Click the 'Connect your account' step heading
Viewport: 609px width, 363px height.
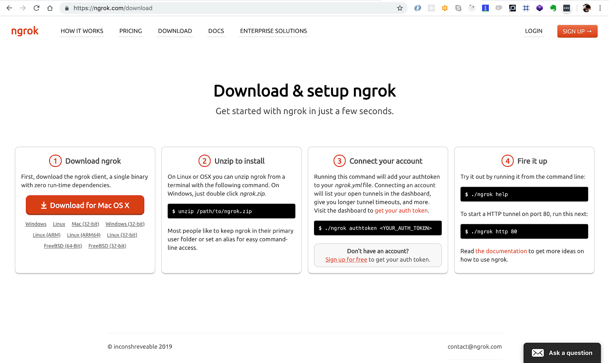[x=386, y=161]
